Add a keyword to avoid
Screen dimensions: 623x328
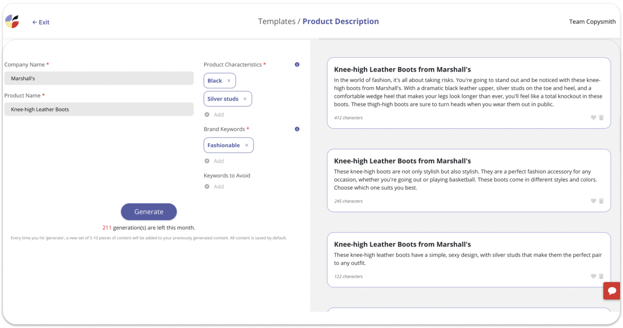coord(214,187)
